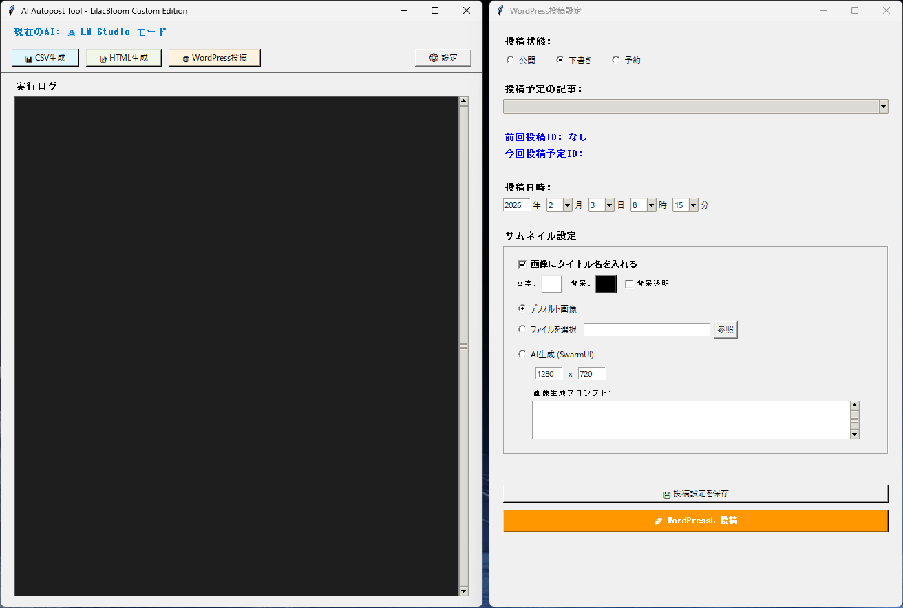This screenshot has width=903, height=608.
Task: Choose the AI生成 (SwarmUI) radio option
Action: [x=522, y=354]
